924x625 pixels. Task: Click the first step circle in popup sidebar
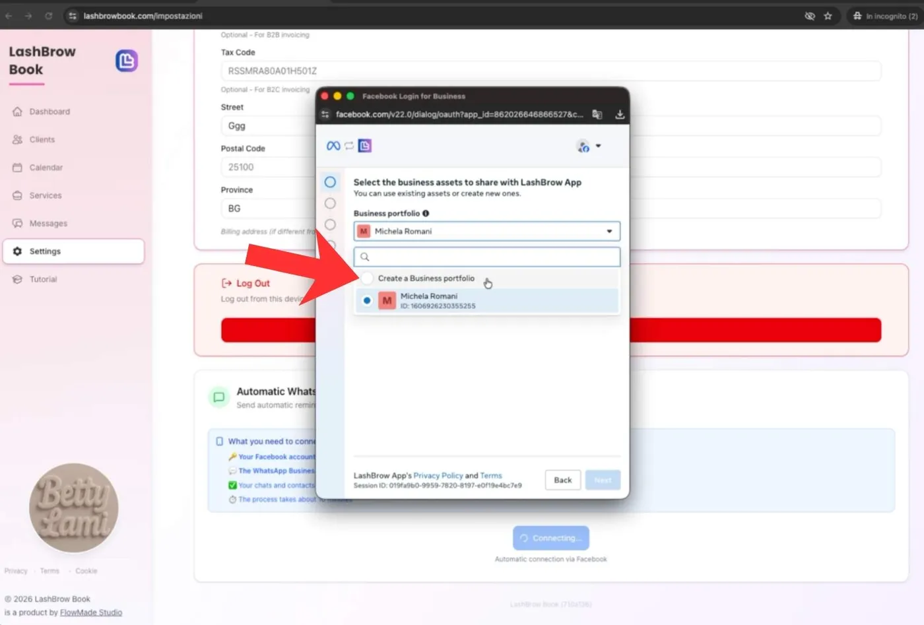click(330, 181)
